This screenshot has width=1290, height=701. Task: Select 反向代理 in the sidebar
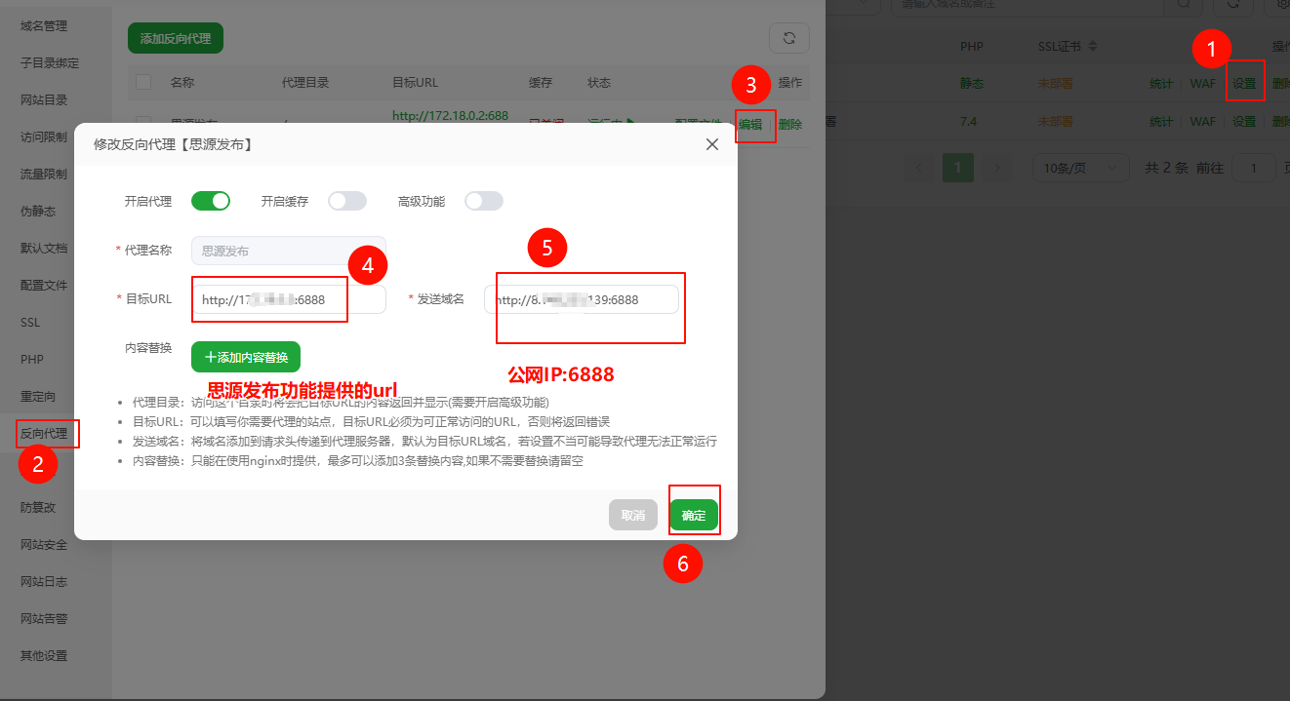[44, 433]
